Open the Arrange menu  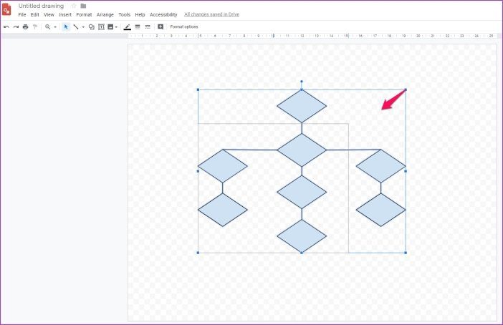tap(105, 14)
